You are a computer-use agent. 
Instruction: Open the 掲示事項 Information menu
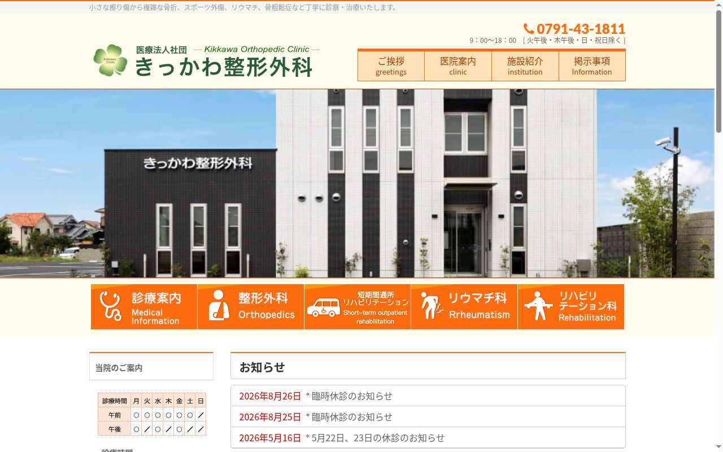coord(592,66)
